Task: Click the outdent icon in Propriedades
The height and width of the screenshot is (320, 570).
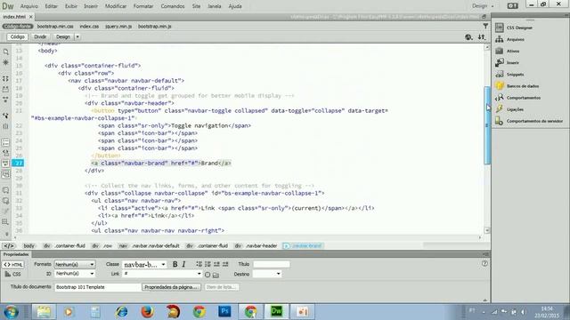Action: point(216,264)
